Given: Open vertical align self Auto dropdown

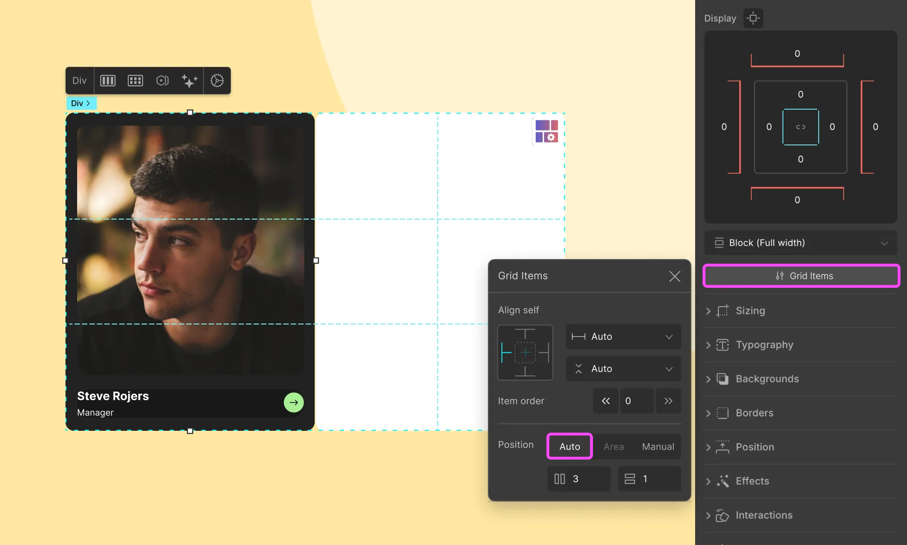Looking at the screenshot, I should click(623, 369).
